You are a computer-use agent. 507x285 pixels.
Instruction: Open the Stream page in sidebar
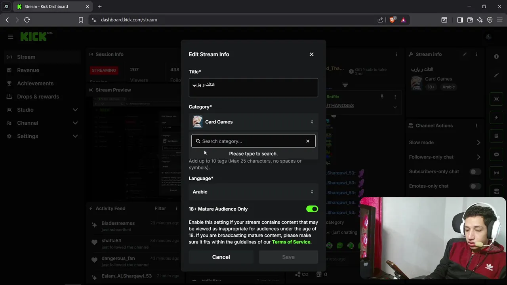[x=42, y=57]
